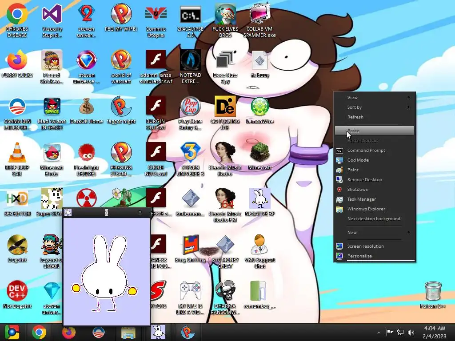The width and height of the screenshot is (455, 341).
Task: Open the BTC MONEY CHEAT icon
Action: [x=225, y=245]
